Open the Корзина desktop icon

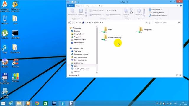point(5,20)
